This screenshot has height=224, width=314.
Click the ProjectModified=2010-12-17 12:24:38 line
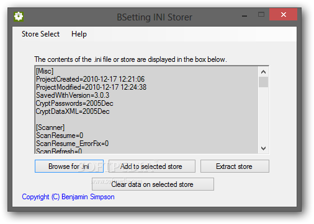point(91,87)
